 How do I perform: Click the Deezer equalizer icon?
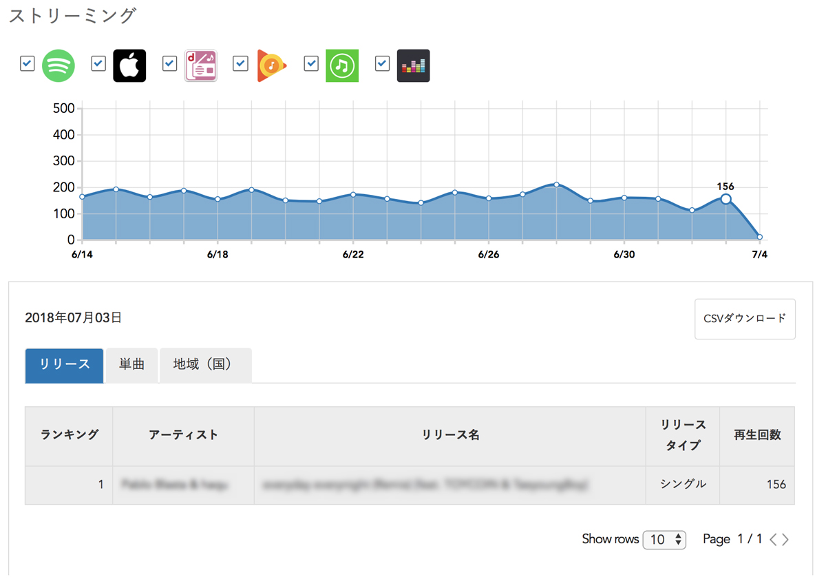[x=413, y=66]
